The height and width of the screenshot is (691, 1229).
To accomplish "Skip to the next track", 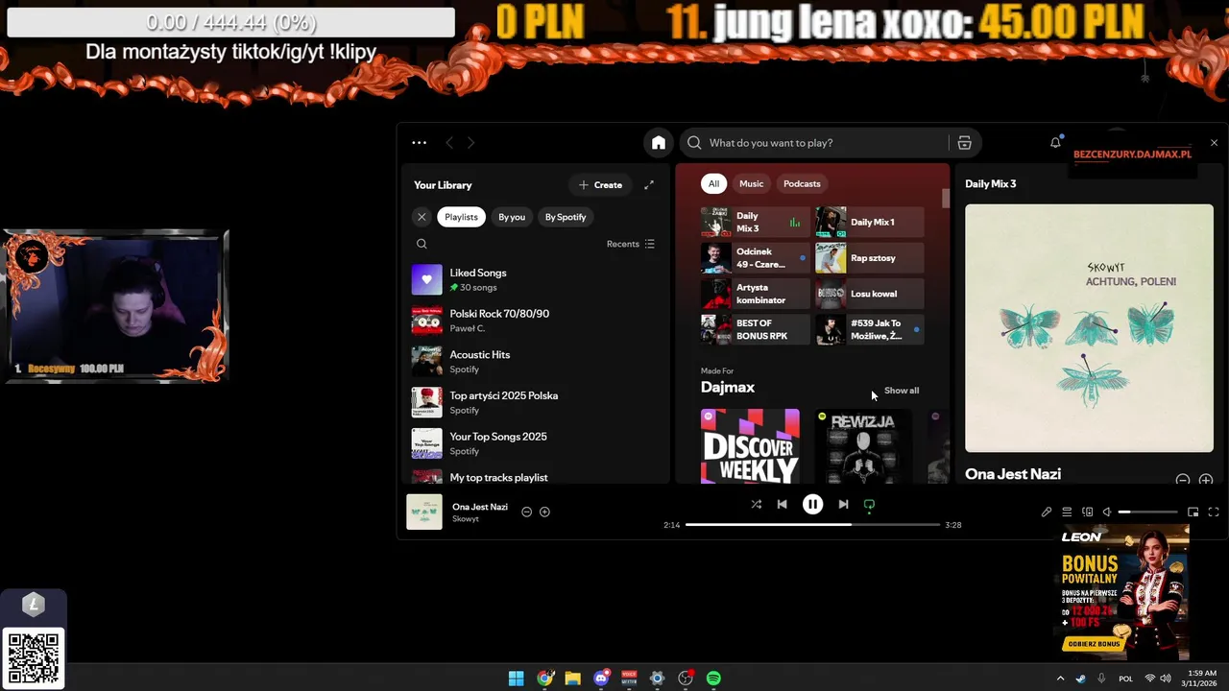I will click(843, 504).
